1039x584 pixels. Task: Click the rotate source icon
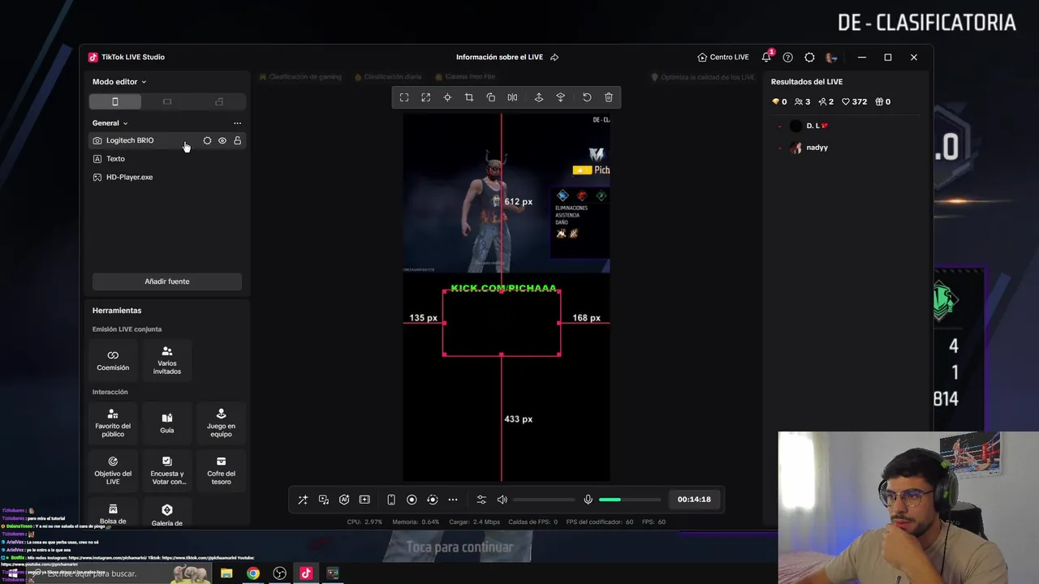(490, 97)
